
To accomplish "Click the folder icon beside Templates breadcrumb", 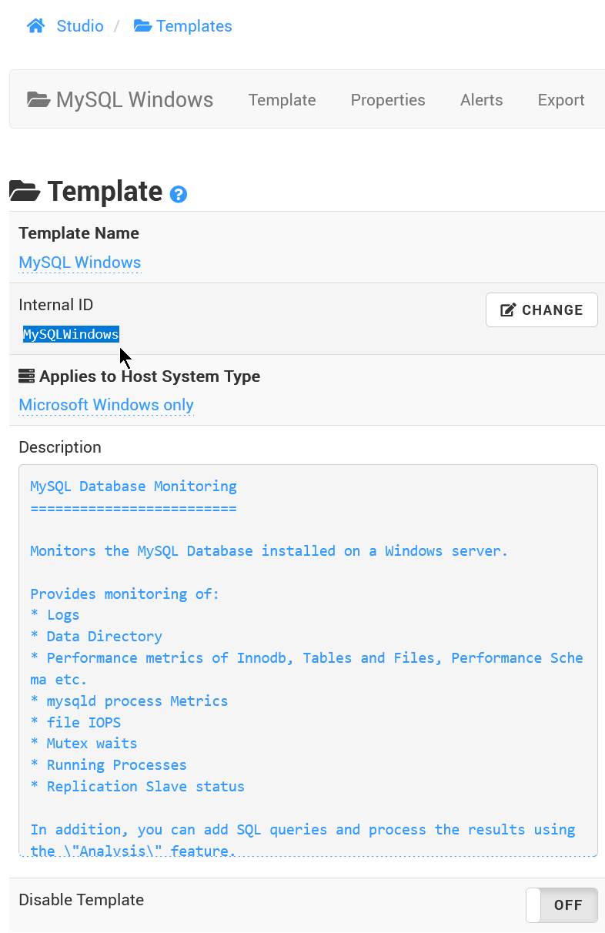I will click(143, 25).
